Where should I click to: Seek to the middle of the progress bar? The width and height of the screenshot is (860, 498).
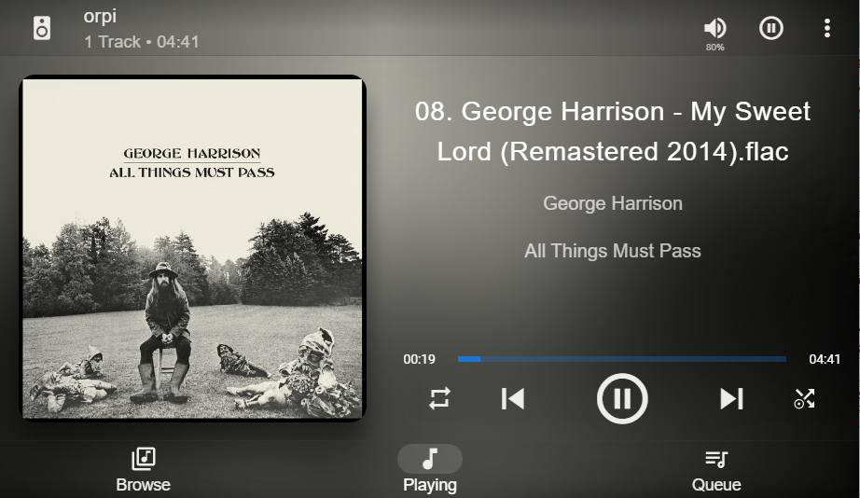(x=622, y=359)
